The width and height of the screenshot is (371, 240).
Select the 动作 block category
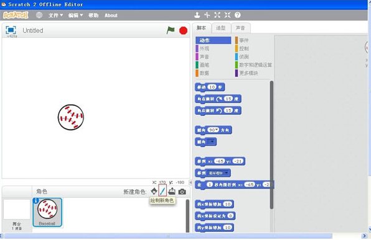(213, 40)
